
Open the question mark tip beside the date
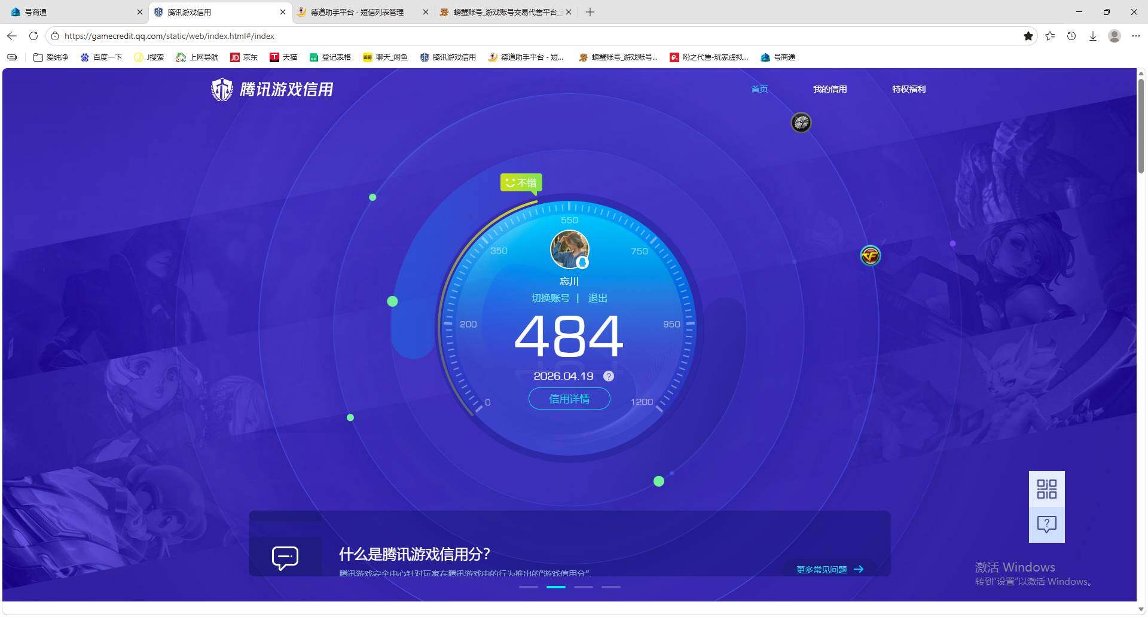(609, 376)
